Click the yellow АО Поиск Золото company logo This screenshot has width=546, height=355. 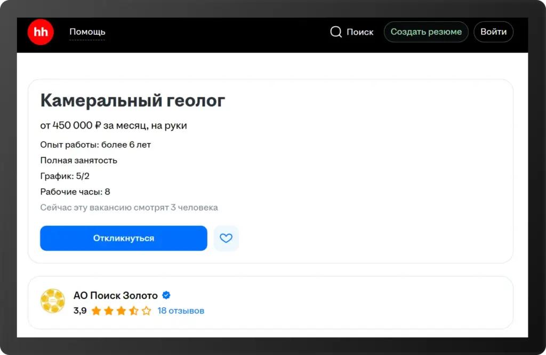[x=53, y=301]
